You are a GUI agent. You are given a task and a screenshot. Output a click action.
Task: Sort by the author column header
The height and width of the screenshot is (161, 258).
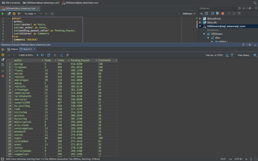[x=29, y=60]
